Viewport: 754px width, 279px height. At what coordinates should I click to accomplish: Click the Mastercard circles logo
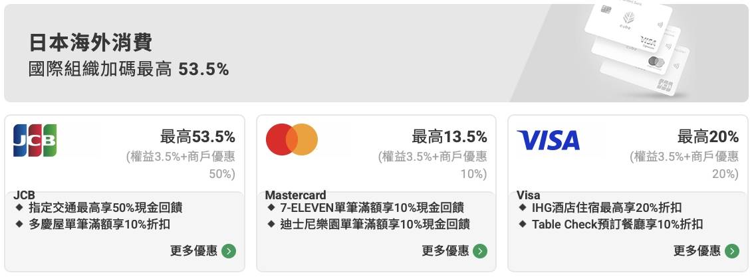291,139
